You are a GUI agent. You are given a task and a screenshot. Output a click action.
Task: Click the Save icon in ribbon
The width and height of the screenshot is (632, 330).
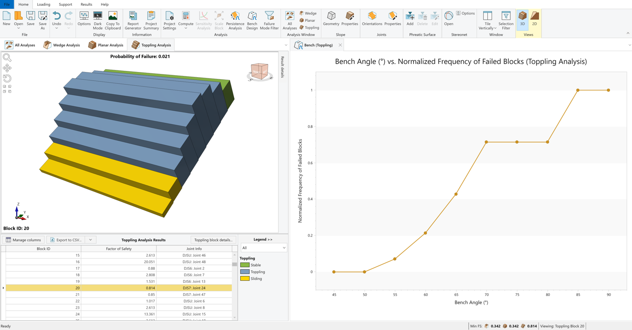[30, 19]
